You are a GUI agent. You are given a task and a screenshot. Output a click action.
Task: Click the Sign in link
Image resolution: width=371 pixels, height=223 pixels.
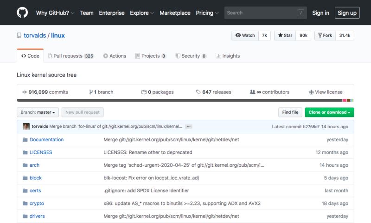(320, 13)
